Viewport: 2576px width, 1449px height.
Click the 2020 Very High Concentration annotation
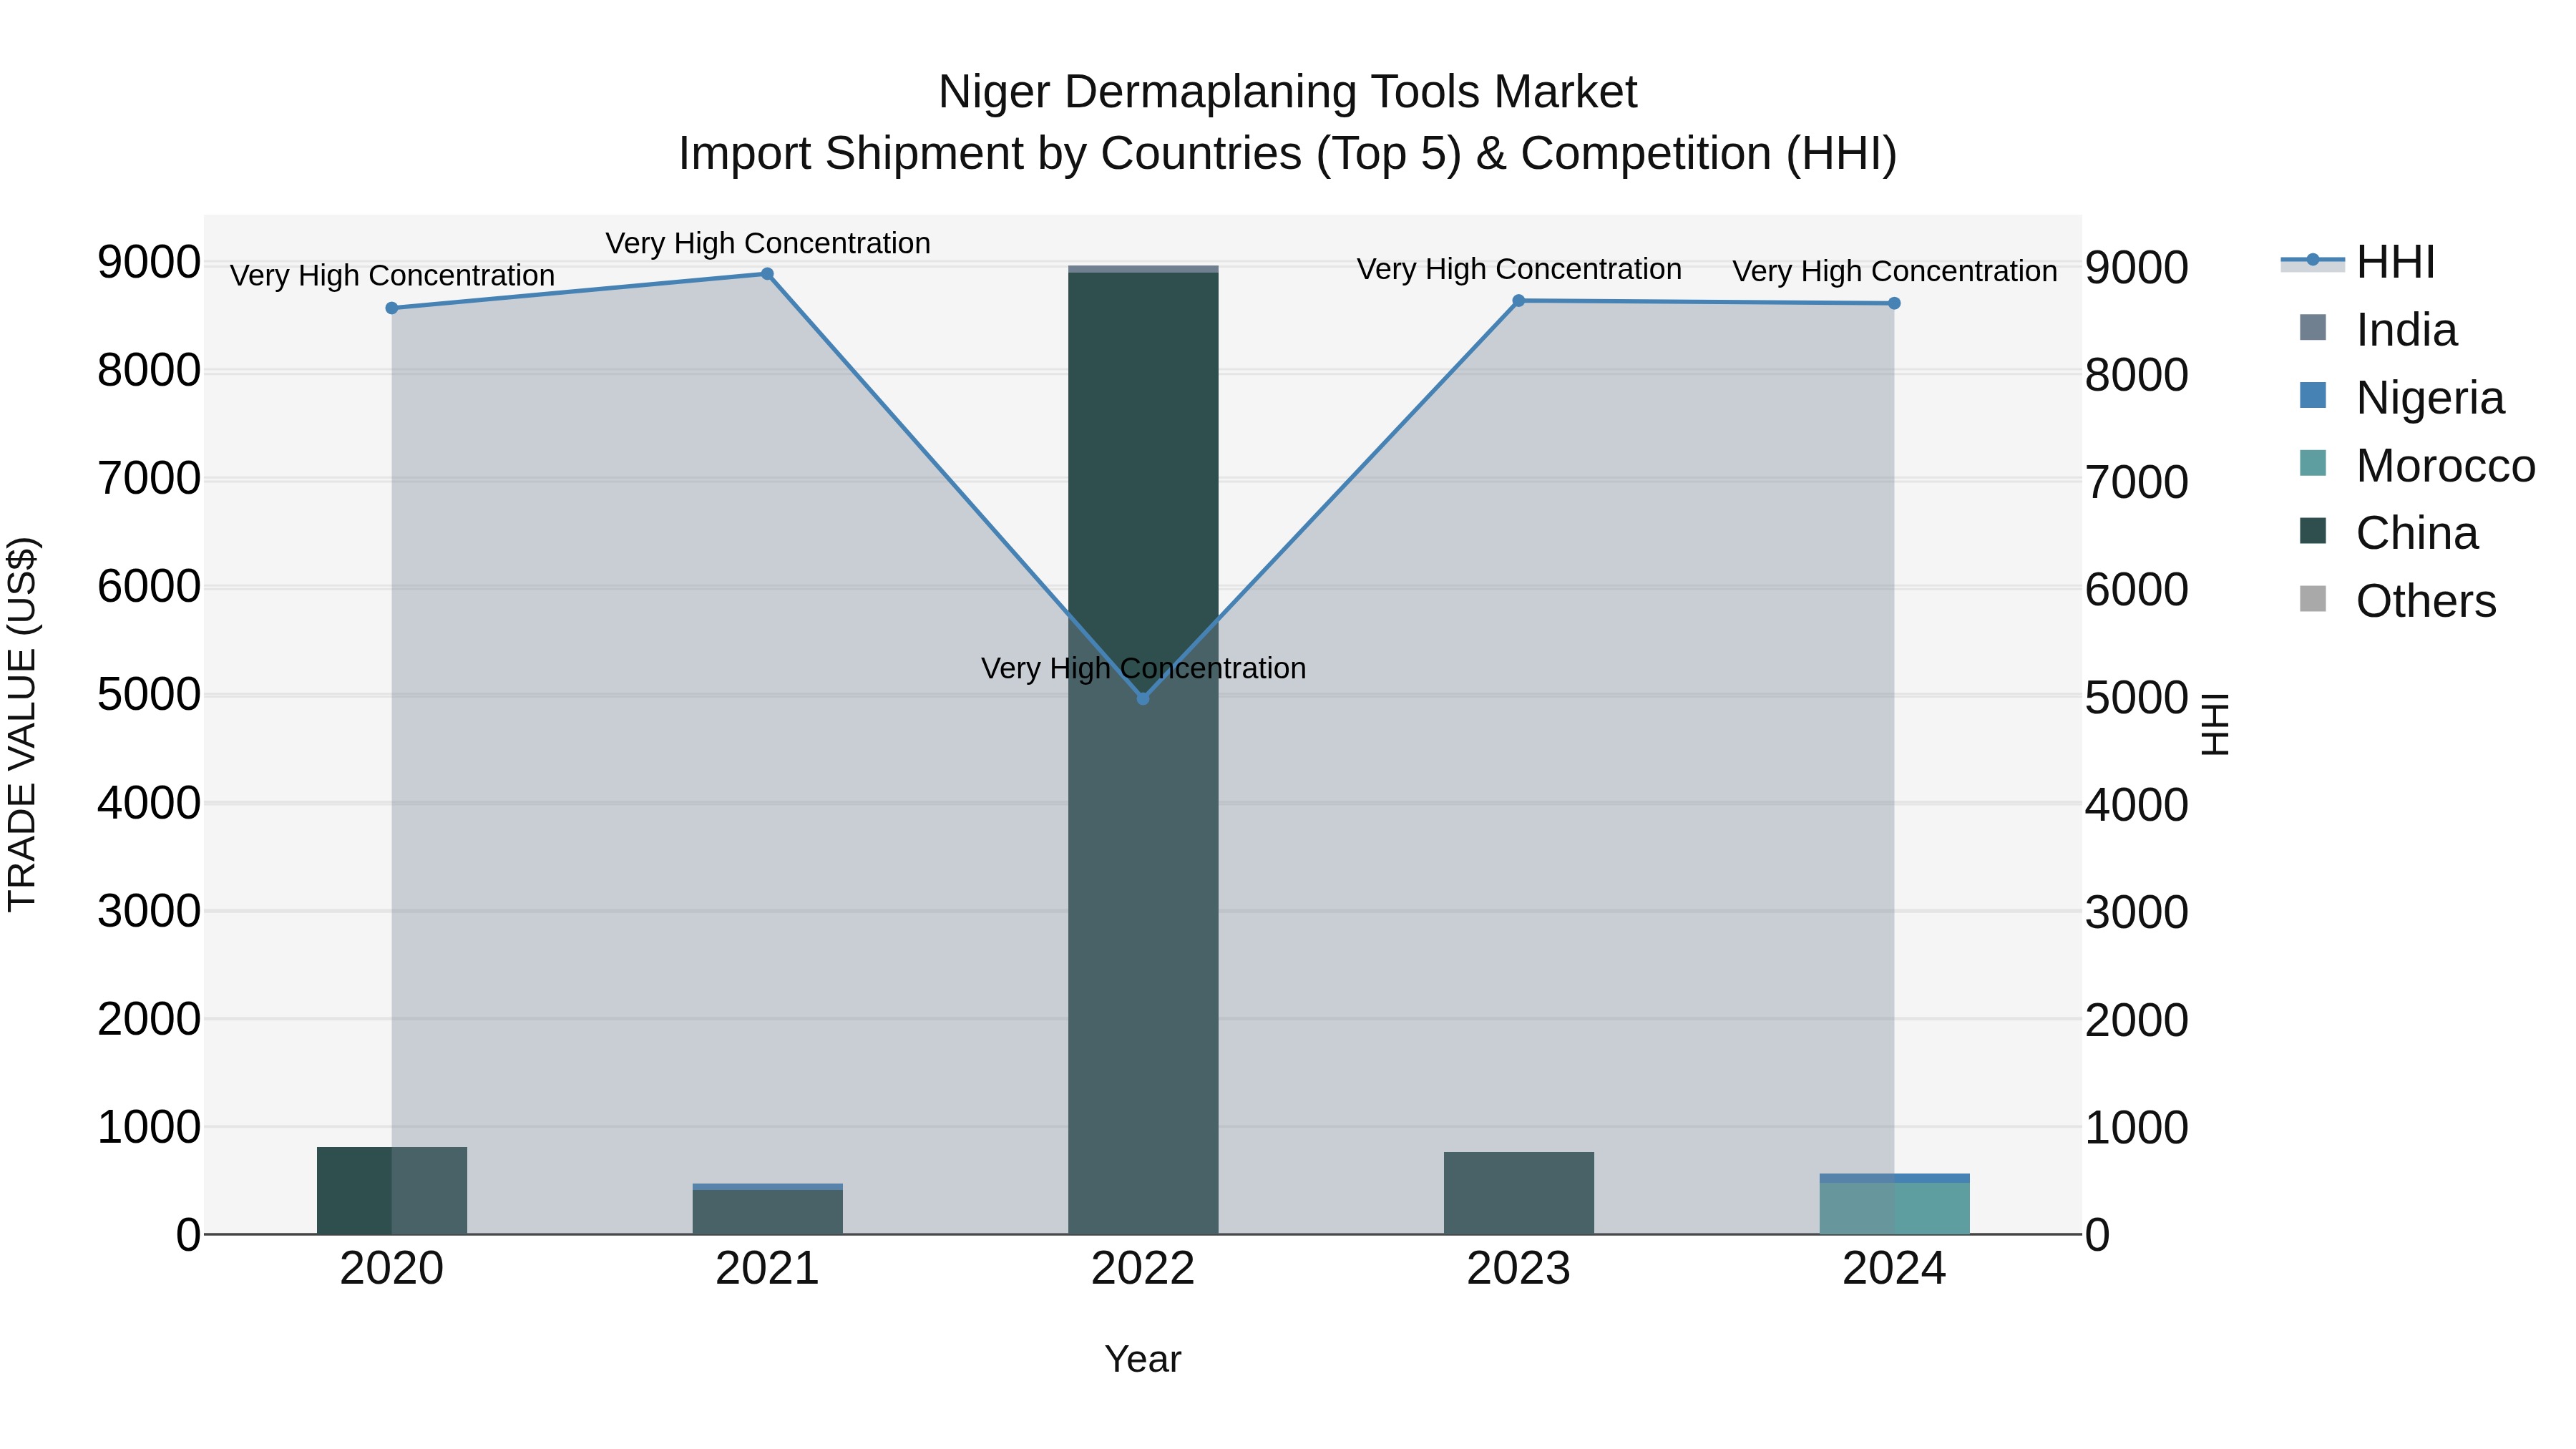pyautogui.click(x=392, y=275)
